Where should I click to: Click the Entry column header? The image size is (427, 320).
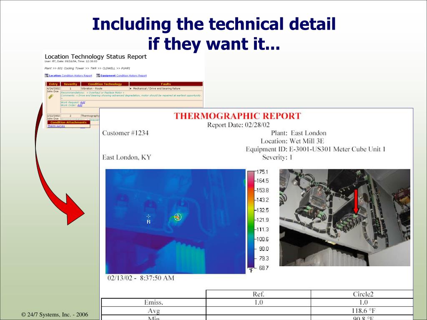(53, 84)
